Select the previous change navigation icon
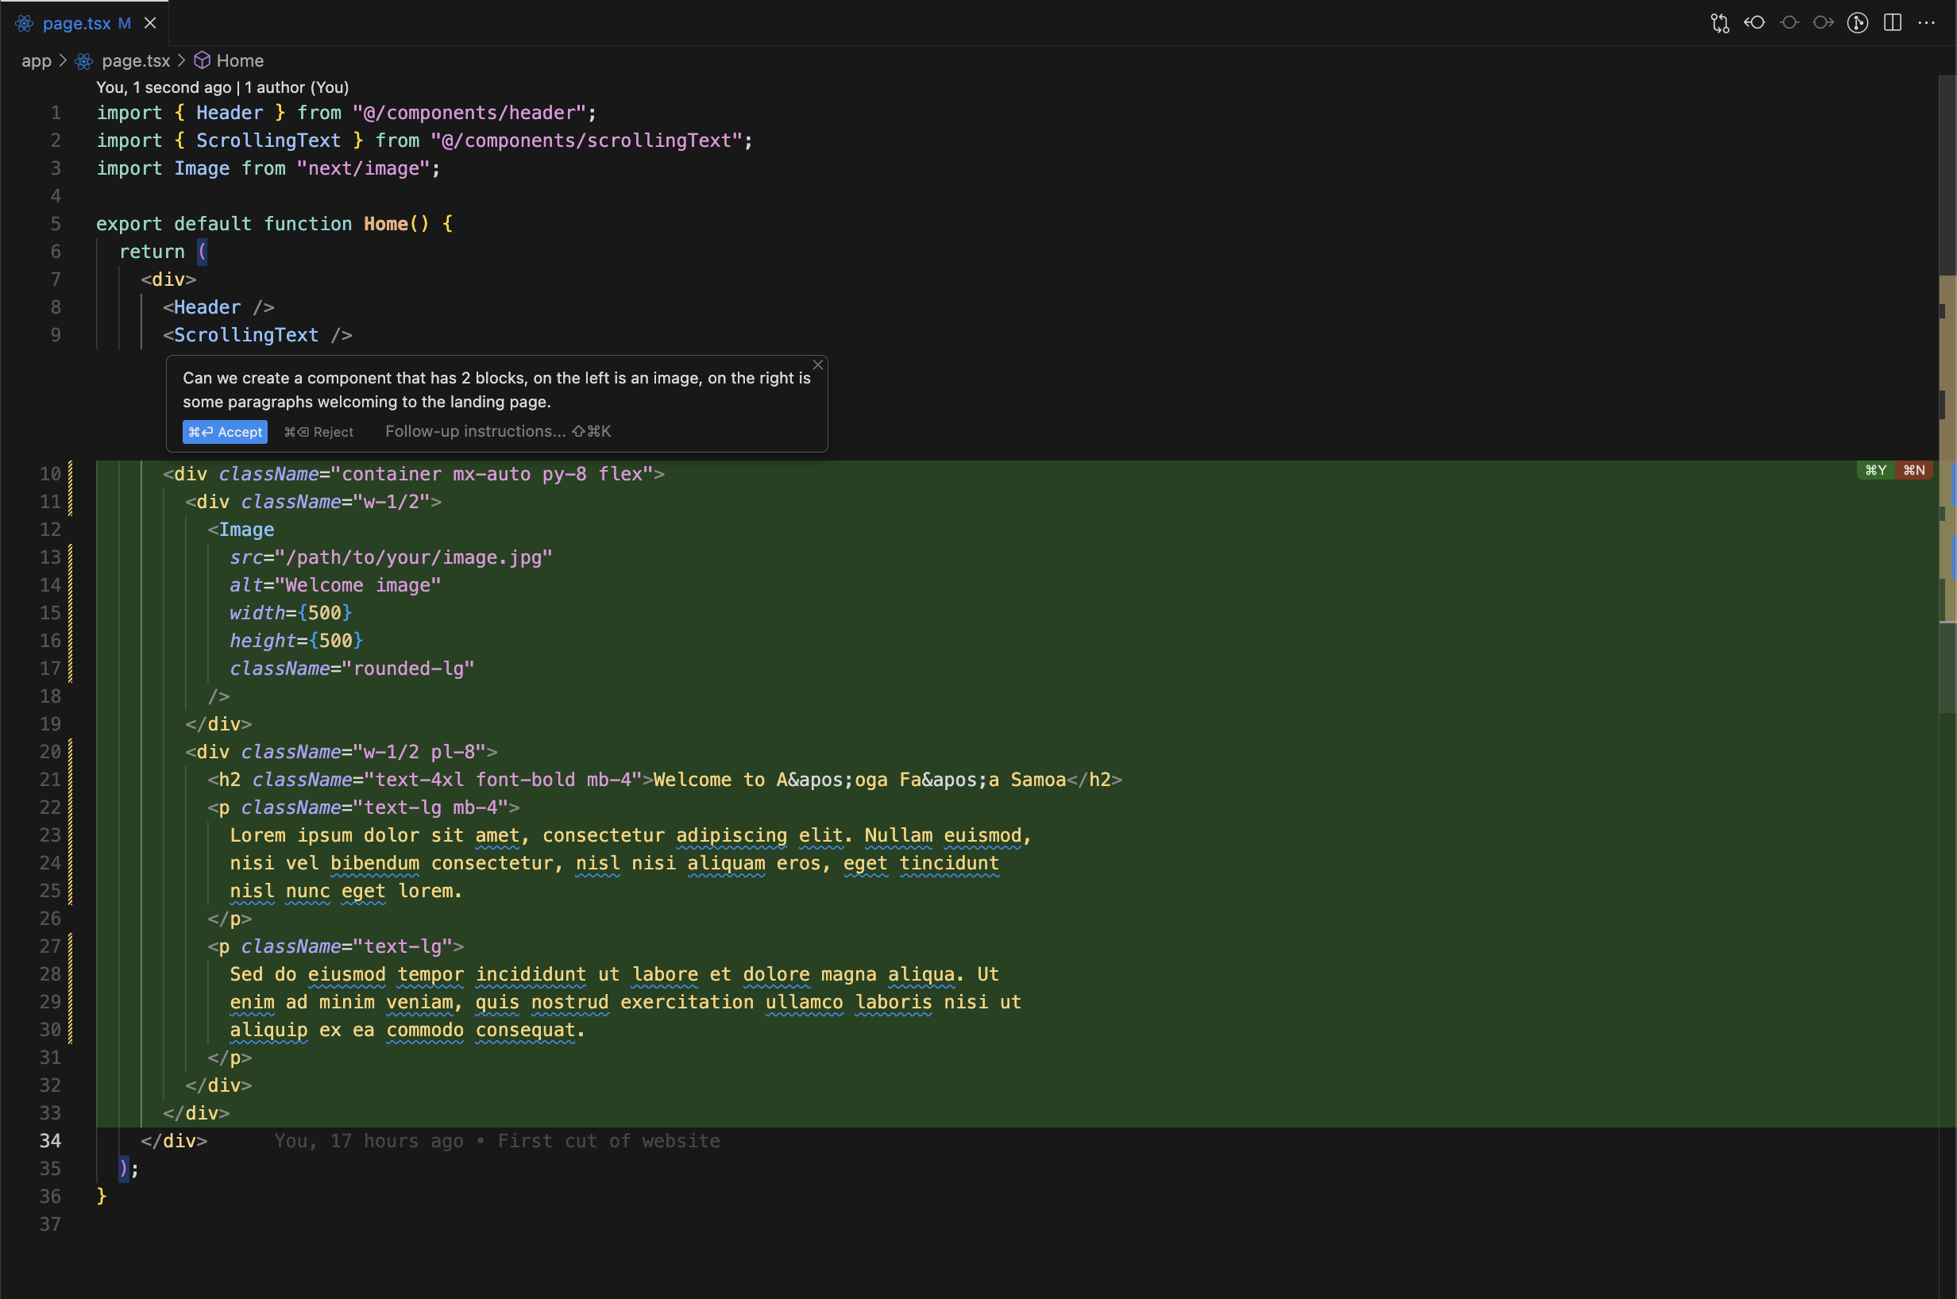Image resolution: width=1957 pixels, height=1299 pixels. coord(1754,23)
